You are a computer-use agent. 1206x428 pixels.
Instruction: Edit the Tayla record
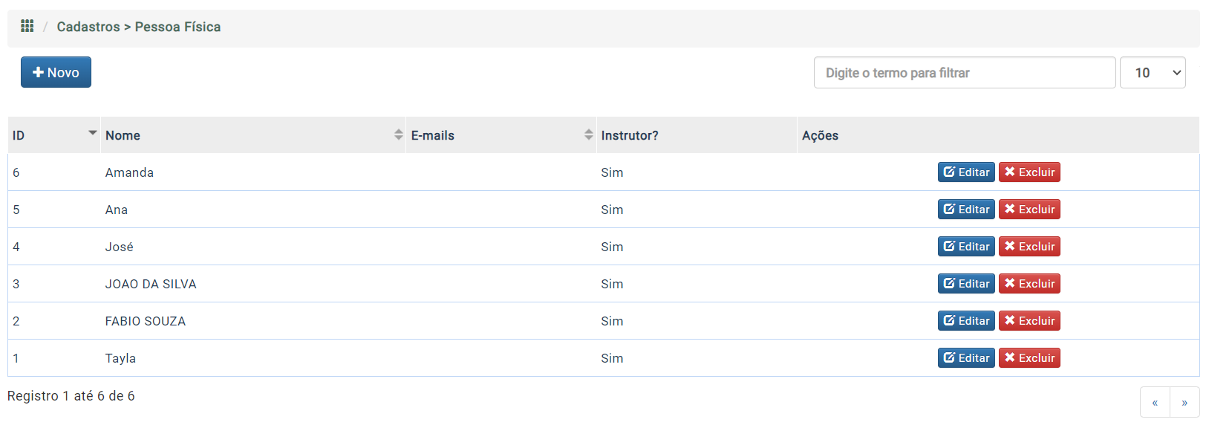coord(966,358)
